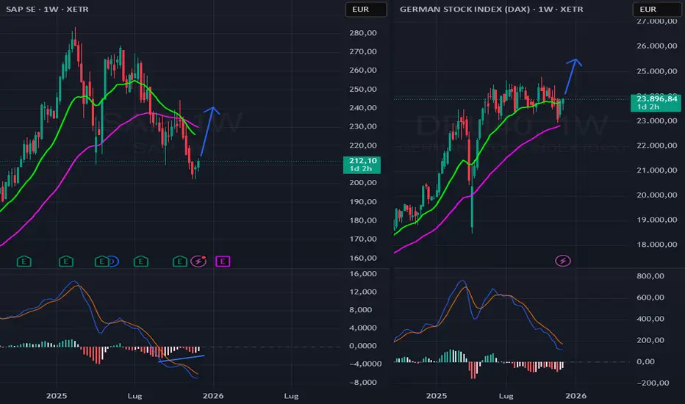Screen dimensions: 685x404
Task: Click the 170,00 price axis label
Action: (x=363, y=239)
